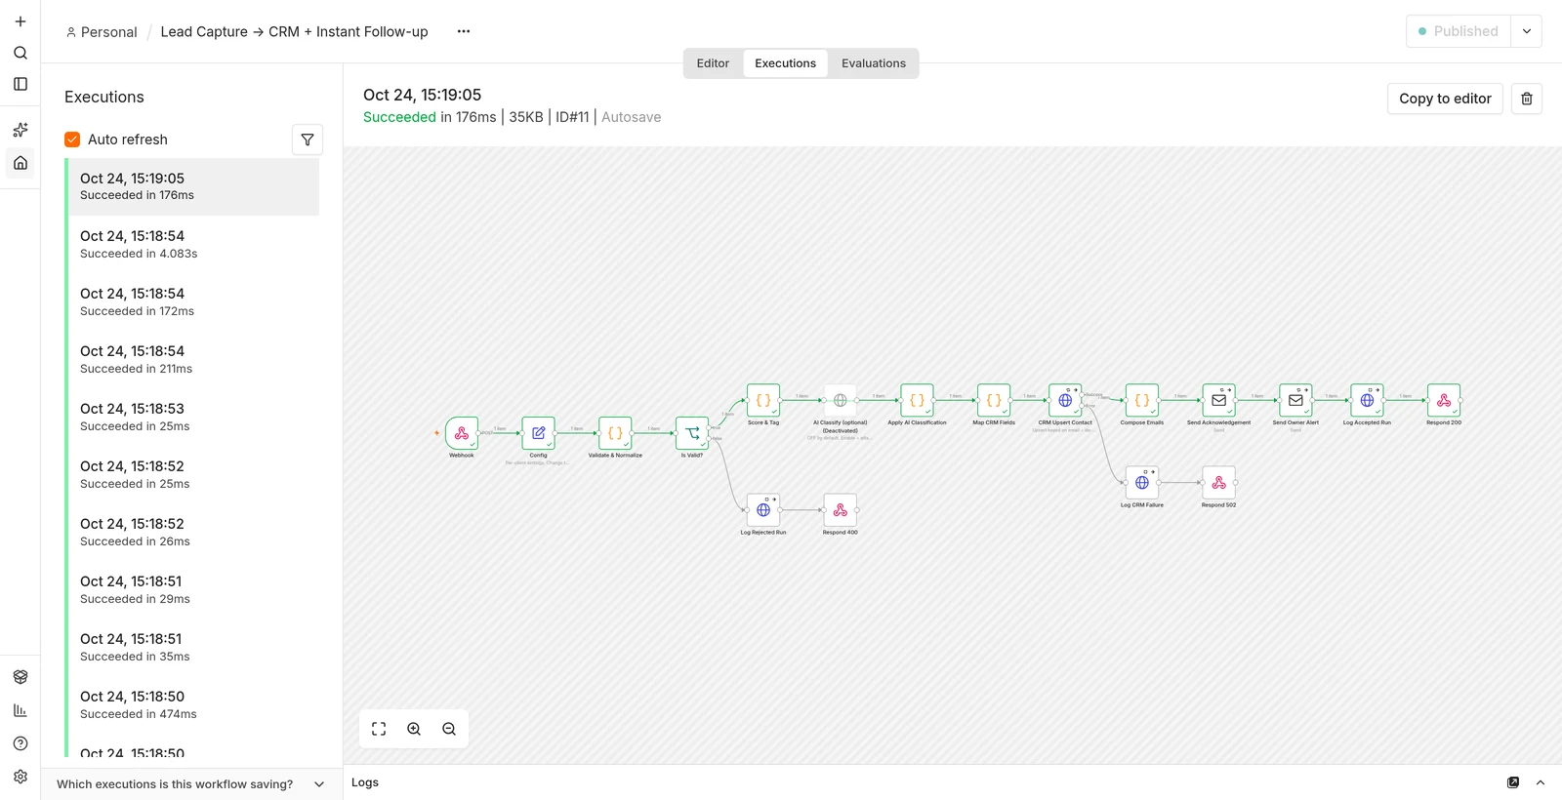The width and height of the screenshot is (1562, 800).
Task: Click the Published status button
Action: click(x=1459, y=31)
